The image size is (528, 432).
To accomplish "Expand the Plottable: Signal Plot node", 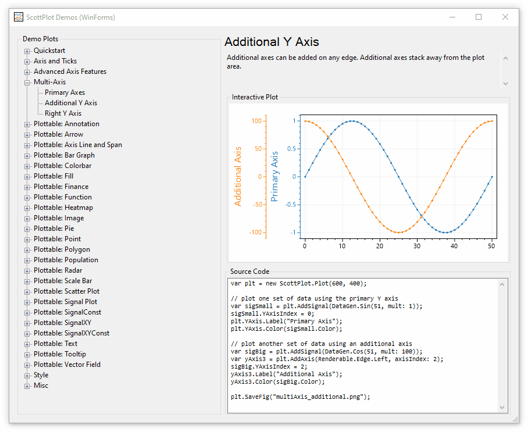I will 27,302.
